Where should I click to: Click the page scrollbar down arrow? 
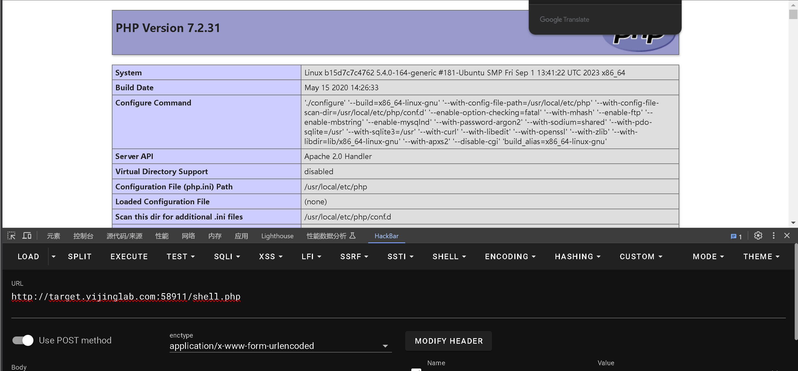coord(793,223)
